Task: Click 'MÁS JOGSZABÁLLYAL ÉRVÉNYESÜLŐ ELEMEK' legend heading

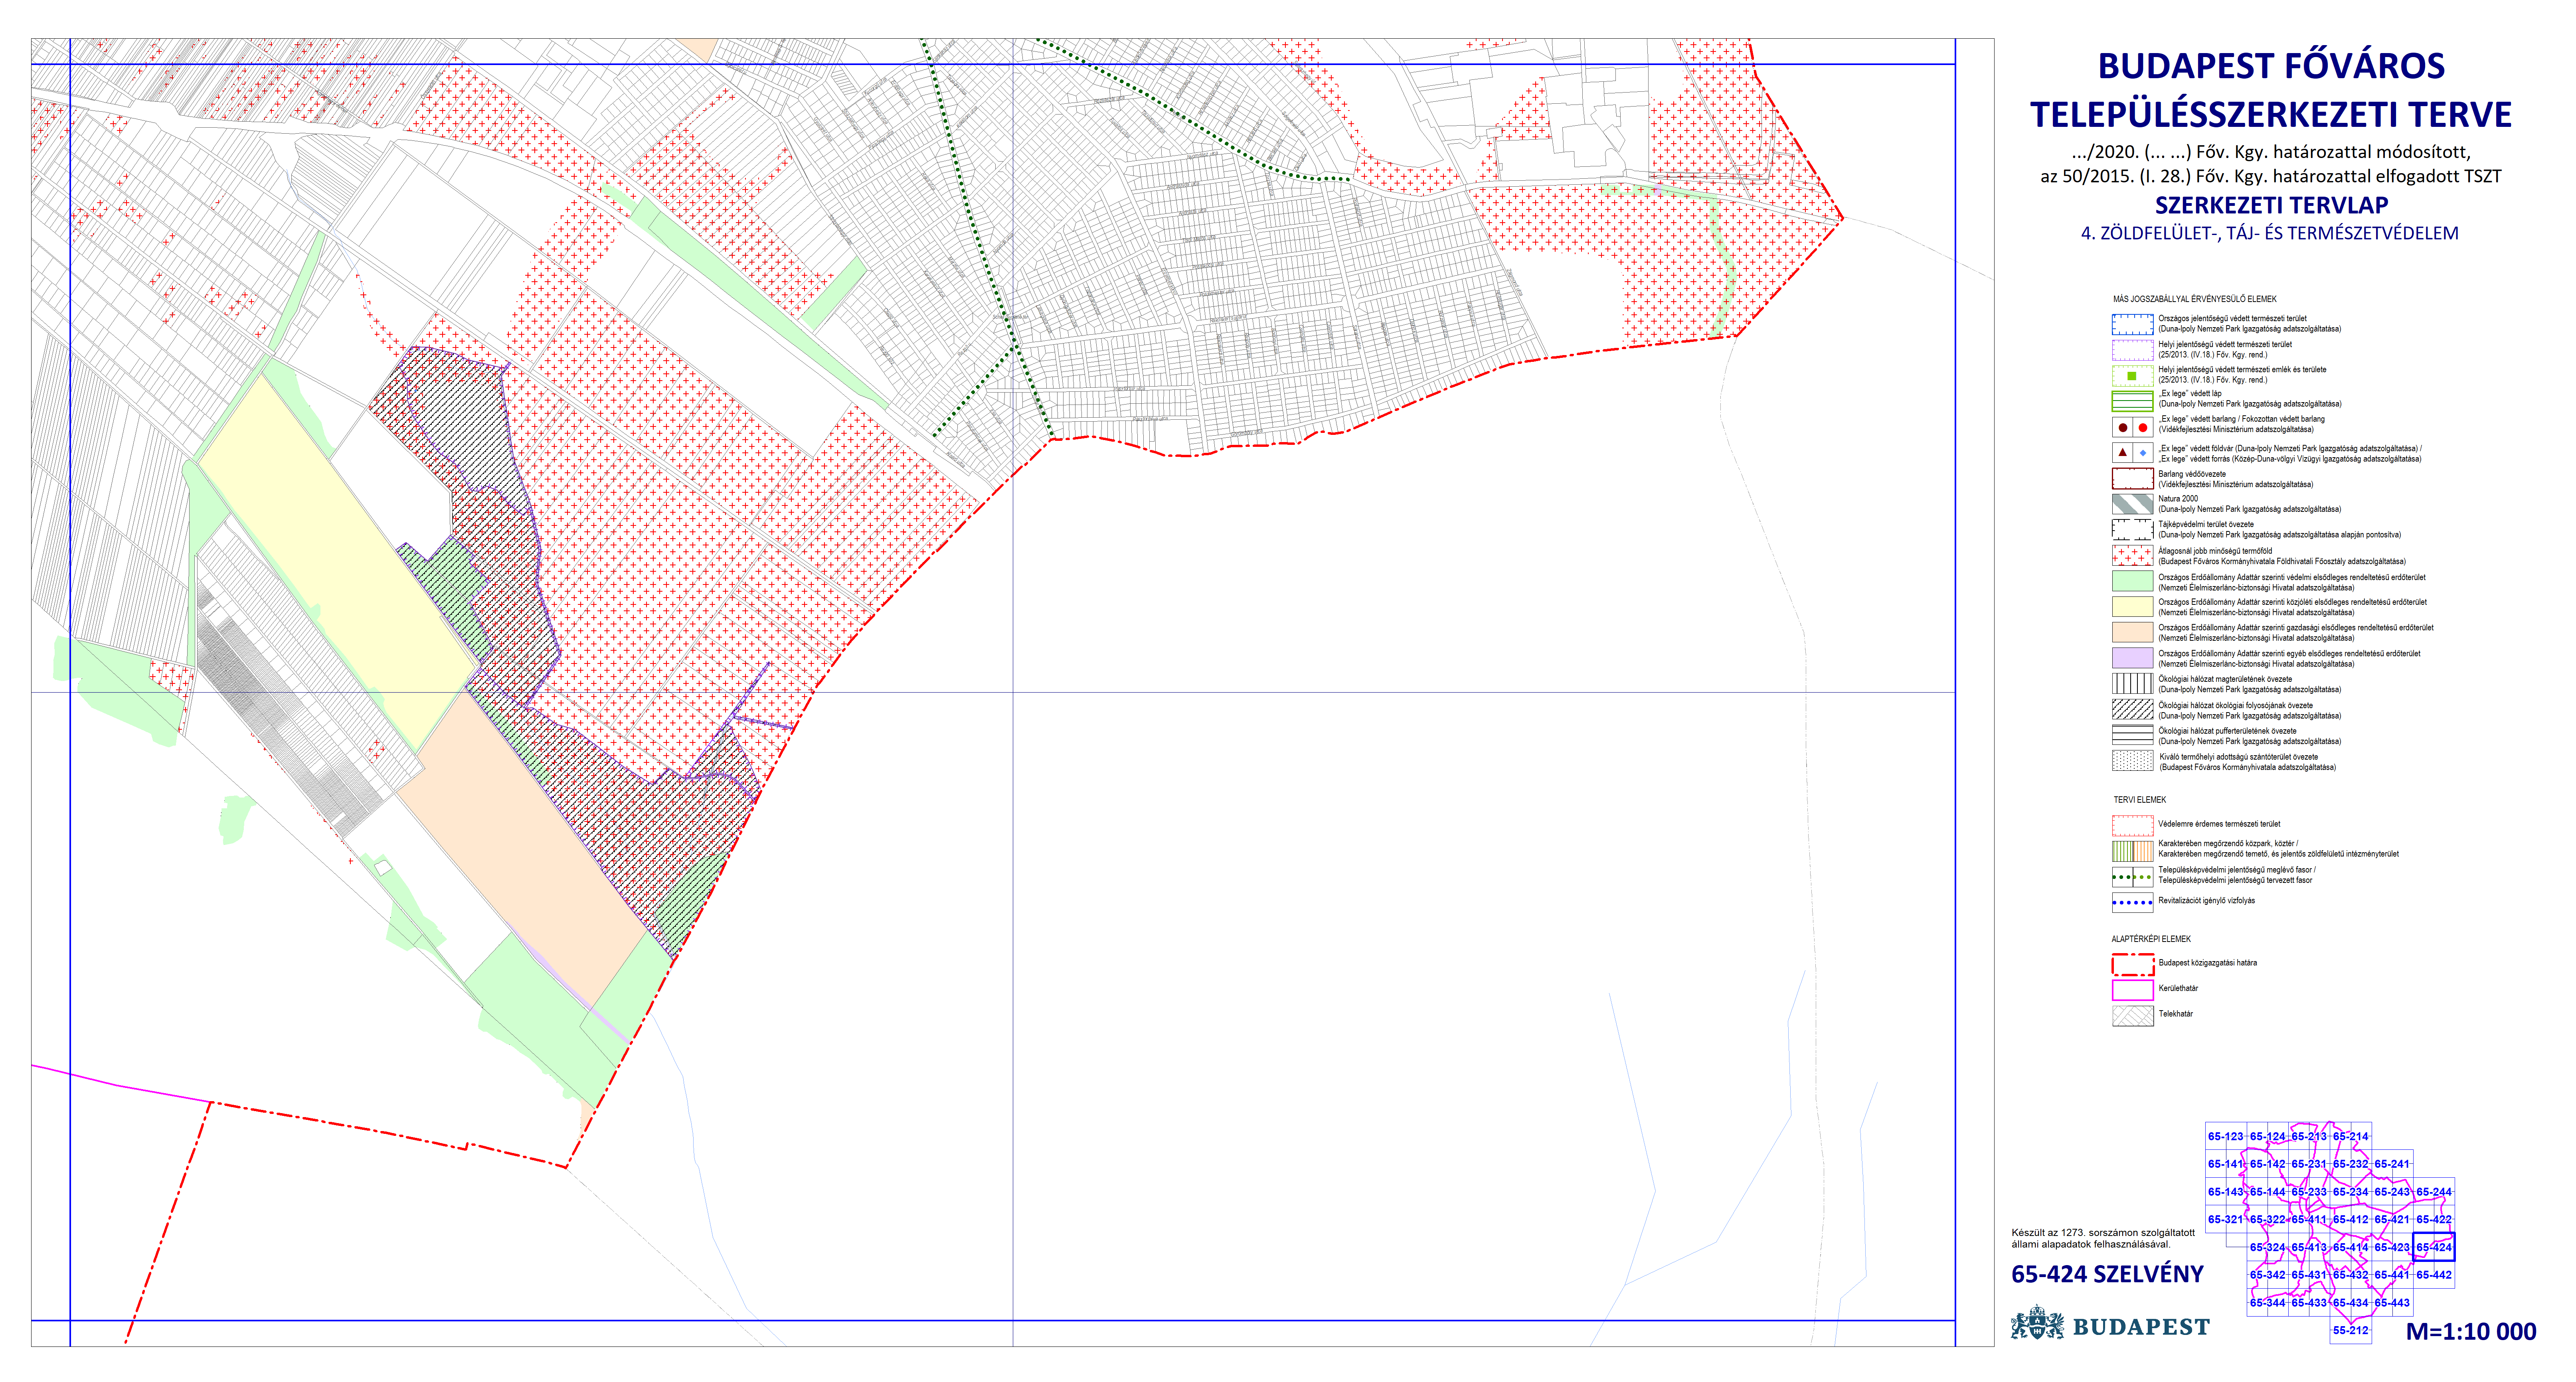Action: 2195,299
